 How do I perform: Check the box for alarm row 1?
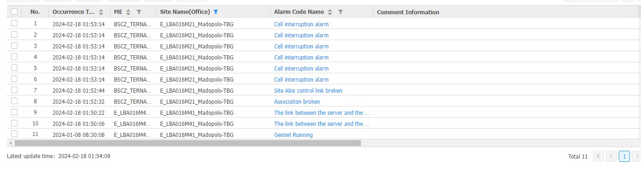tap(14, 24)
